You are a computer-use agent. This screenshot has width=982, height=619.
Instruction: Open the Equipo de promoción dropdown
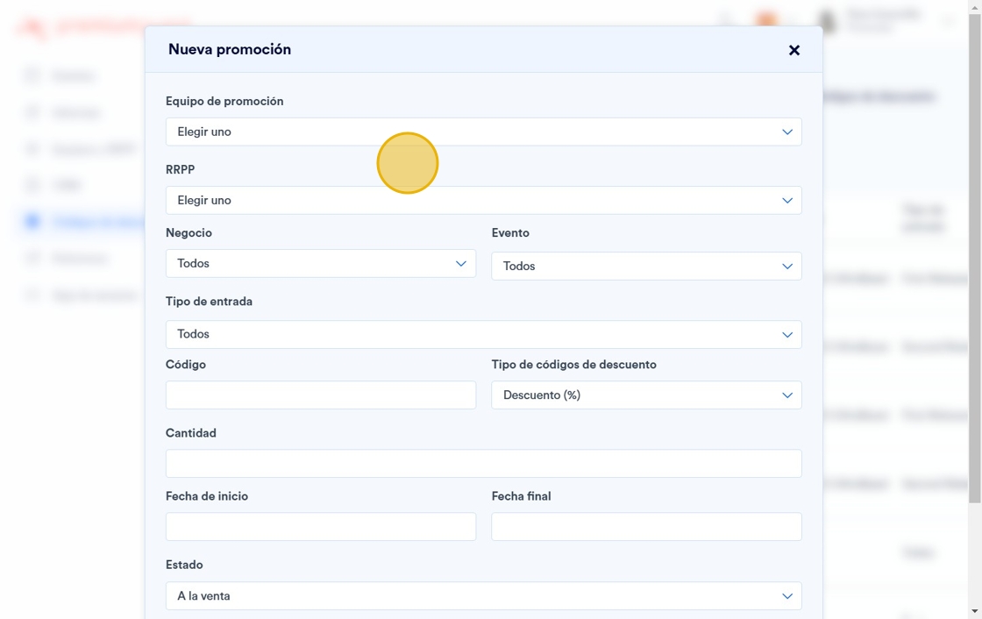tap(483, 132)
